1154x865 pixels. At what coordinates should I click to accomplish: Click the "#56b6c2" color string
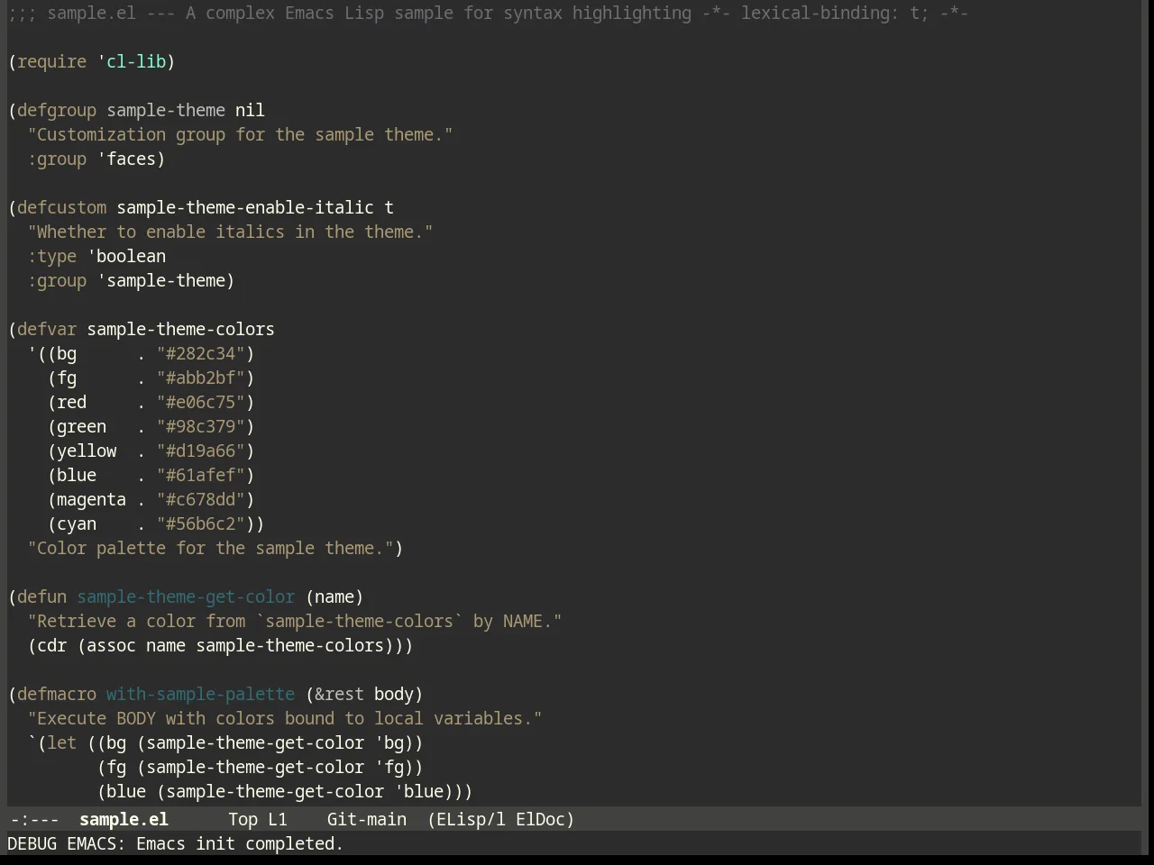201,524
